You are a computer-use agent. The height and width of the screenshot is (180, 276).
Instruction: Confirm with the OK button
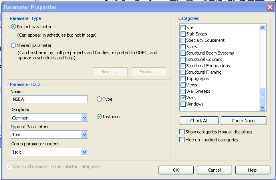pos(176,170)
